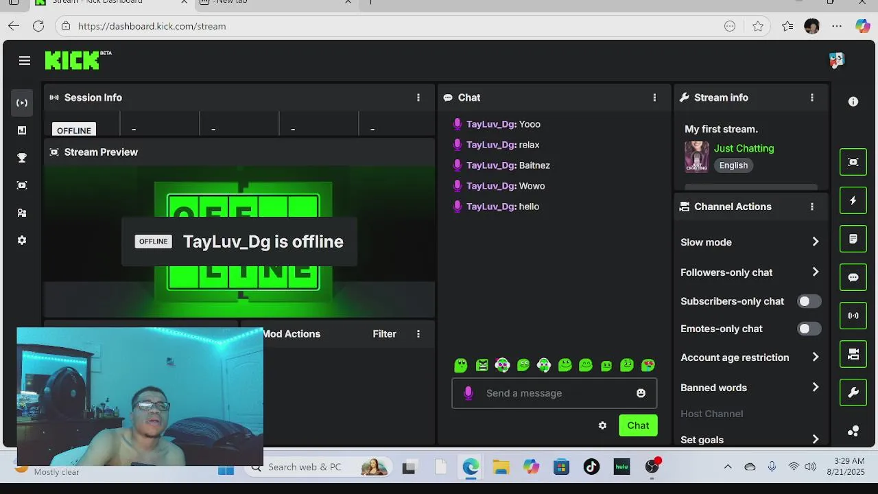The height and width of the screenshot is (494, 878).
Task: Click the profile avatar at top right
Action: pos(836,60)
